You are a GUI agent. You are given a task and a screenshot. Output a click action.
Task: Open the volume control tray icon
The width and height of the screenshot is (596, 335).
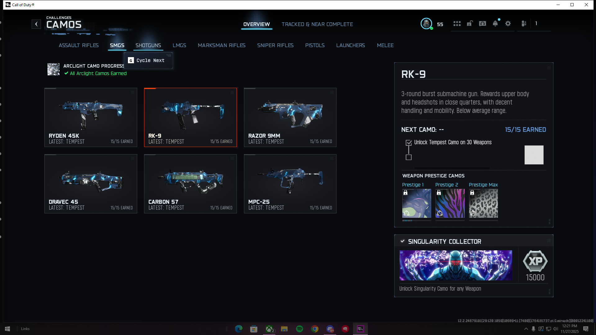[x=556, y=329]
